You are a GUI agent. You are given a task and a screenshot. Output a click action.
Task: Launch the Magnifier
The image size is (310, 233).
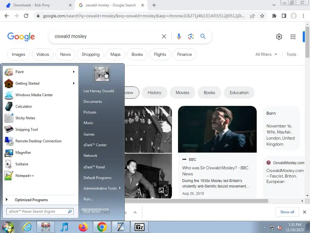[x=41, y=153]
